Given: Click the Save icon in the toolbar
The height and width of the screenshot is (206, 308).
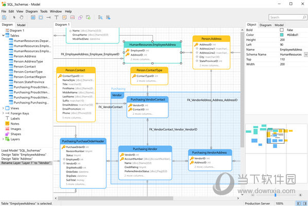Looking at the screenshot, I should tap(4, 18).
